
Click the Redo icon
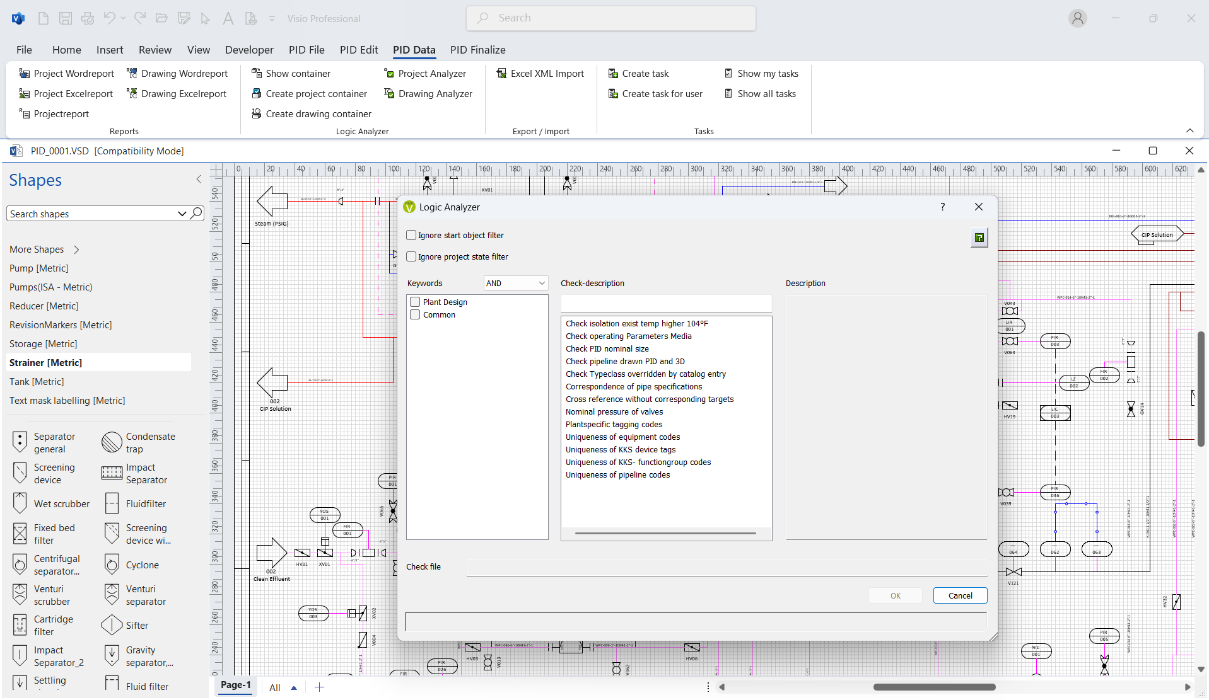[x=140, y=18]
